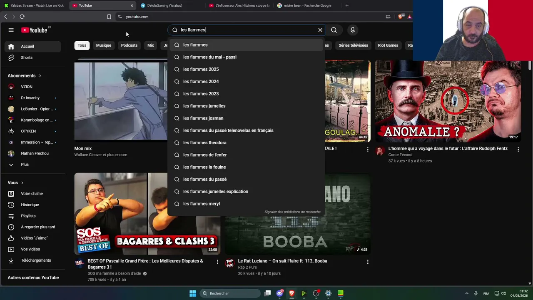Open the Brave Shields icon
This screenshot has height=300, width=533.
point(401,17)
